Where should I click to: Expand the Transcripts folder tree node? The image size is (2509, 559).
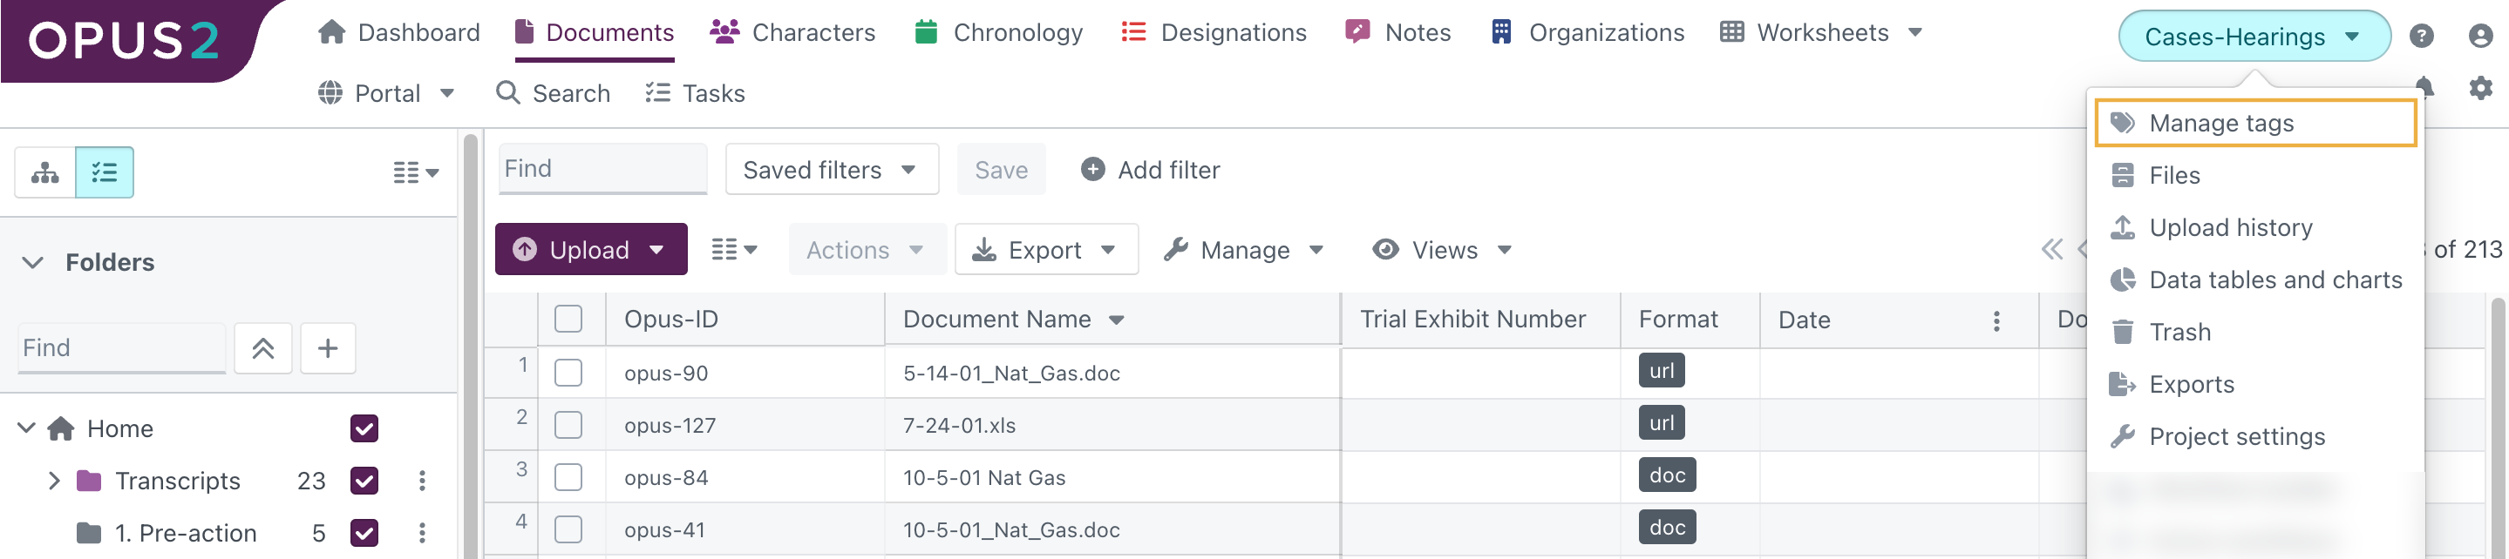(55, 481)
